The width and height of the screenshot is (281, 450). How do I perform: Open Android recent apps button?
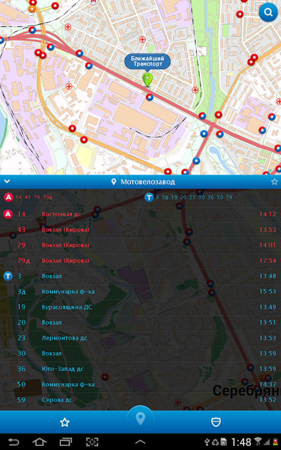(66, 442)
